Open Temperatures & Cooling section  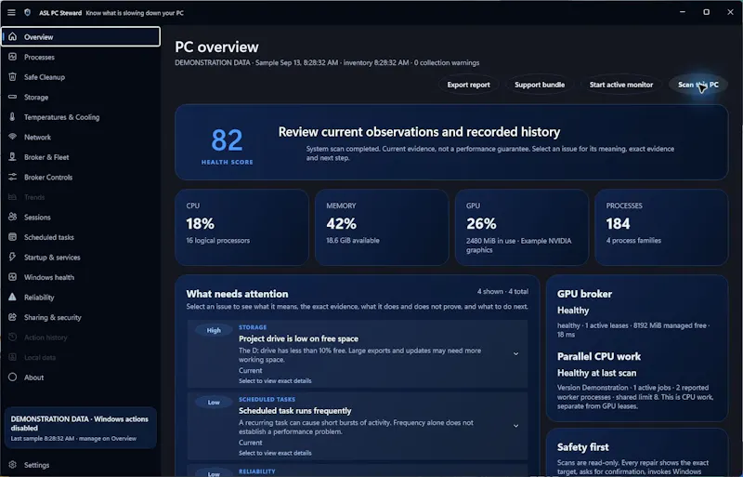(81, 117)
